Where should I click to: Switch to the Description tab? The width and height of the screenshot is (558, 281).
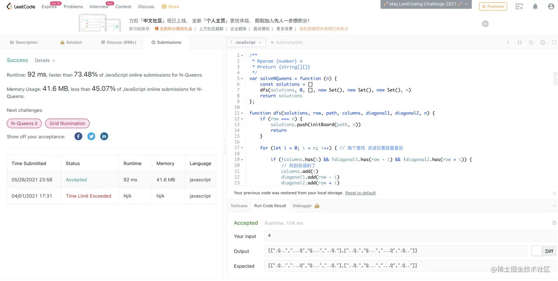[x=24, y=42]
